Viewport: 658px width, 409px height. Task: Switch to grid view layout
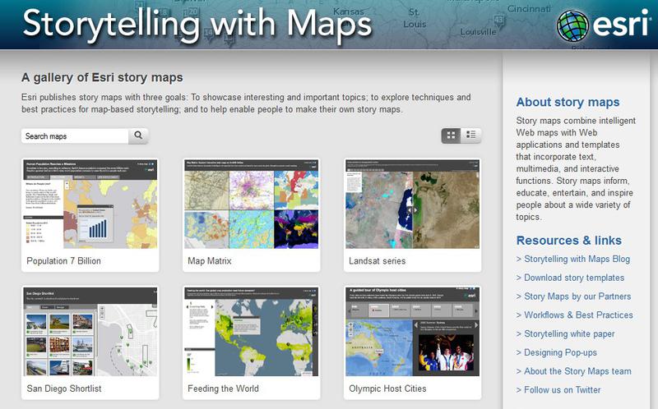pyautogui.click(x=451, y=136)
